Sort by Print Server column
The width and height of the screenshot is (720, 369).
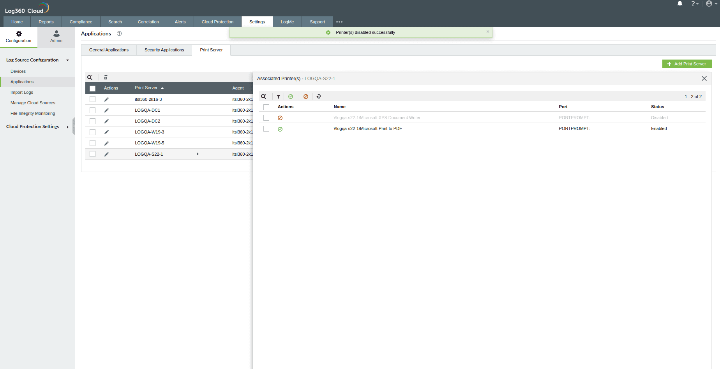pyautogui.click(x=149, y=88)
